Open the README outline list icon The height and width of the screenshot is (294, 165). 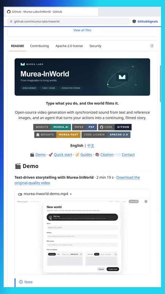tap(152, 46)
